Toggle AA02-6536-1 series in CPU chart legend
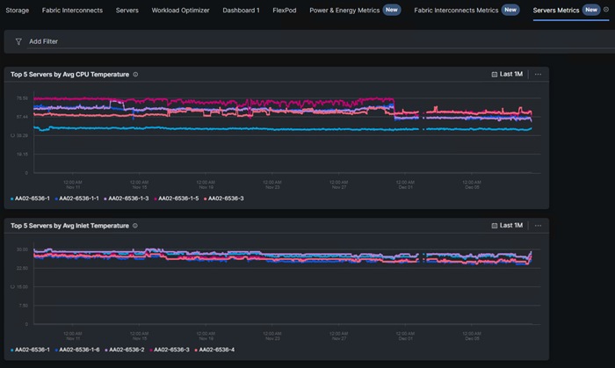 (x=30, y=198)
